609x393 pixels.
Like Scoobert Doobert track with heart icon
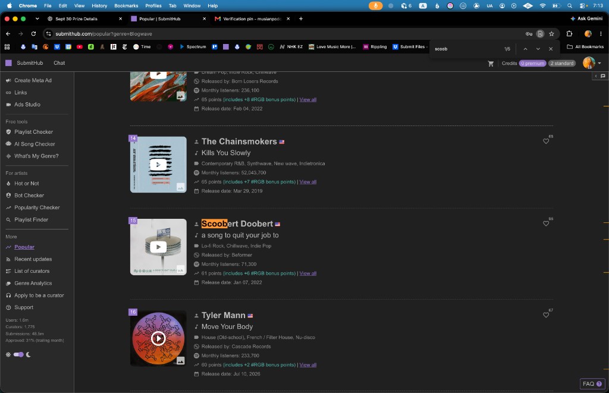coord(546,224)
